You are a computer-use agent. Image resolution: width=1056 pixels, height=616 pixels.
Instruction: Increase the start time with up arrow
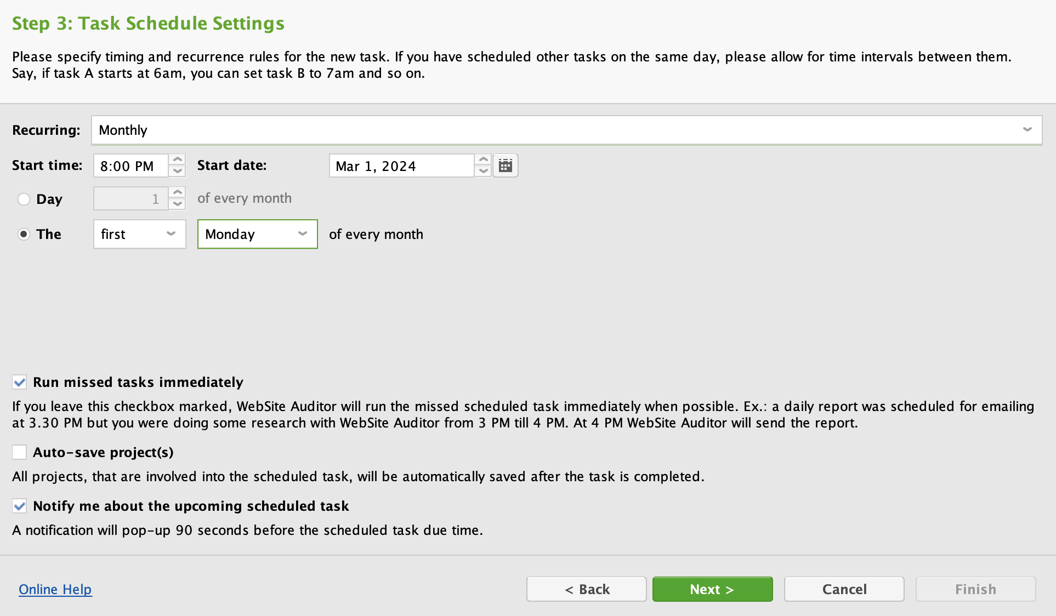177,159
